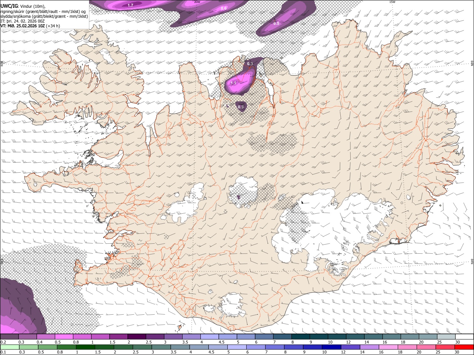Click the 1.1 value in the bright purple area
474x355 pixels.
(x=233, y=83)
